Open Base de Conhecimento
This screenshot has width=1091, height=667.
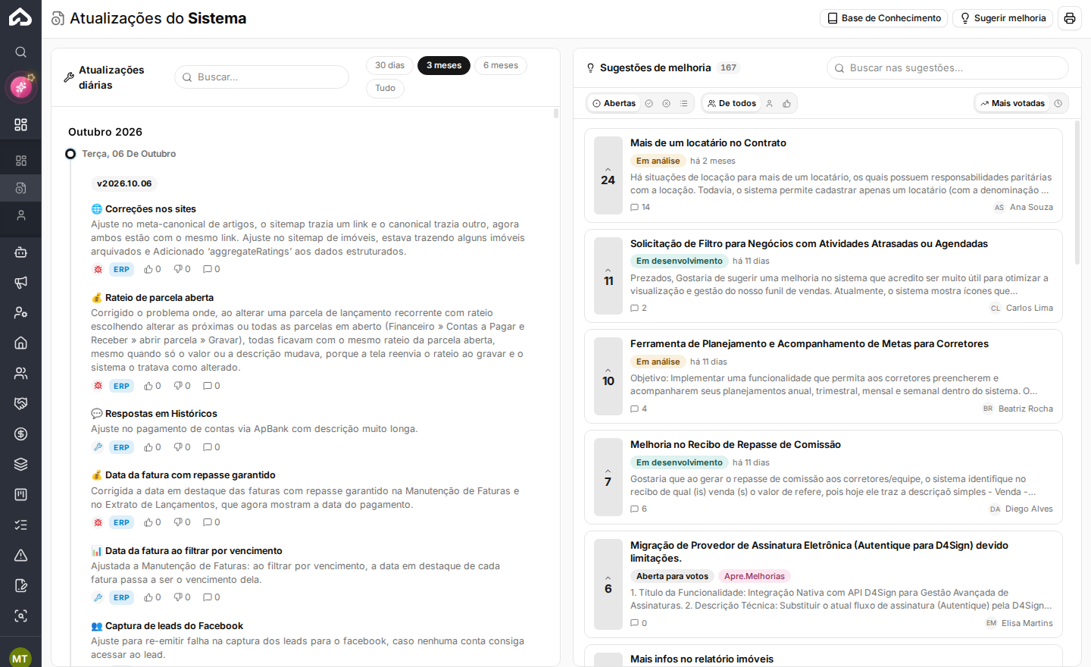click(884, 18)
